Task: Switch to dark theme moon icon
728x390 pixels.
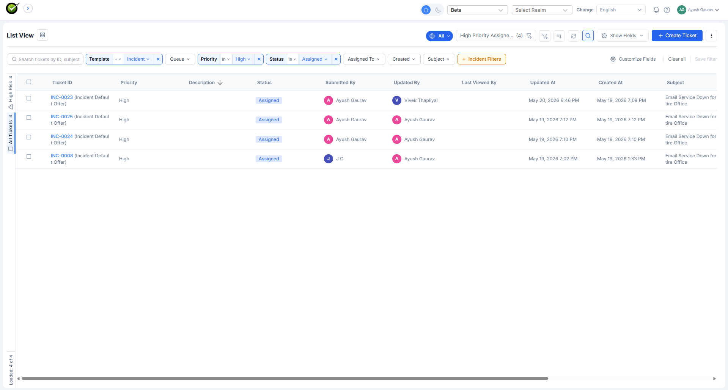Action: pos(438,10)
